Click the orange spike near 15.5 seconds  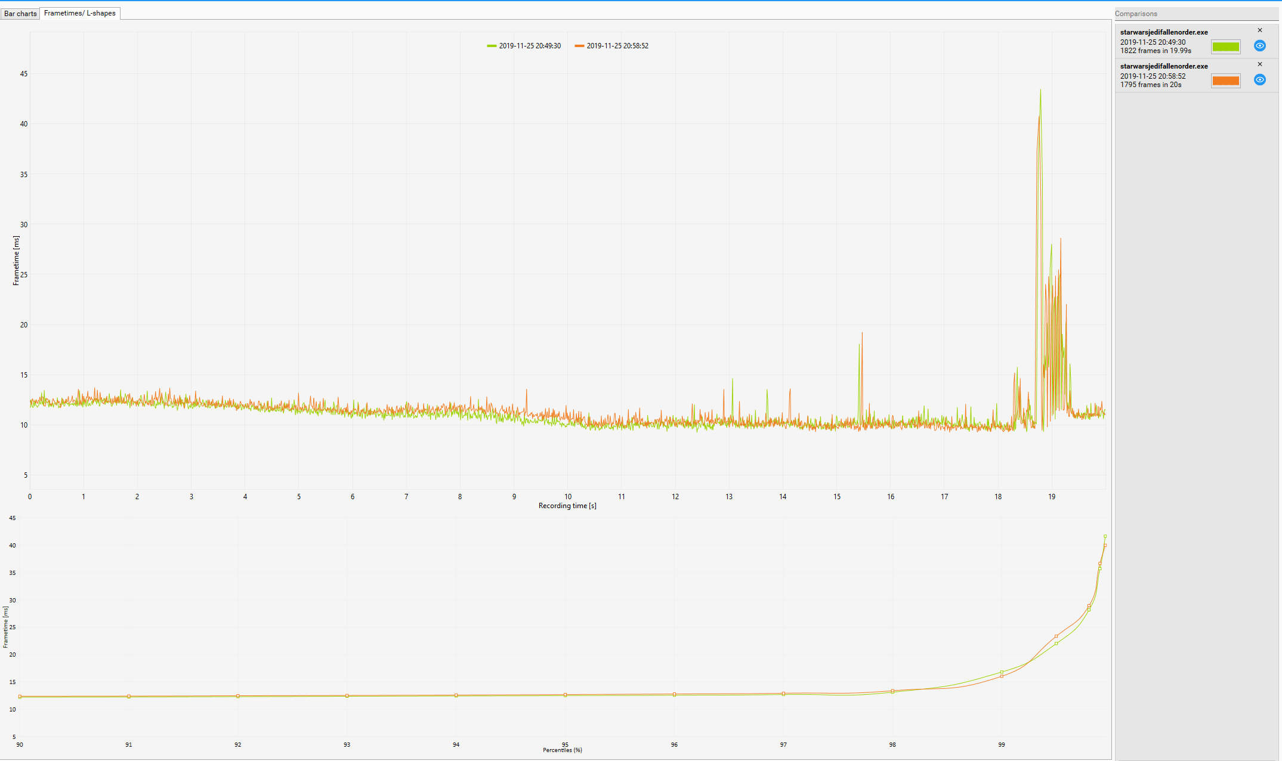point(862,334)
